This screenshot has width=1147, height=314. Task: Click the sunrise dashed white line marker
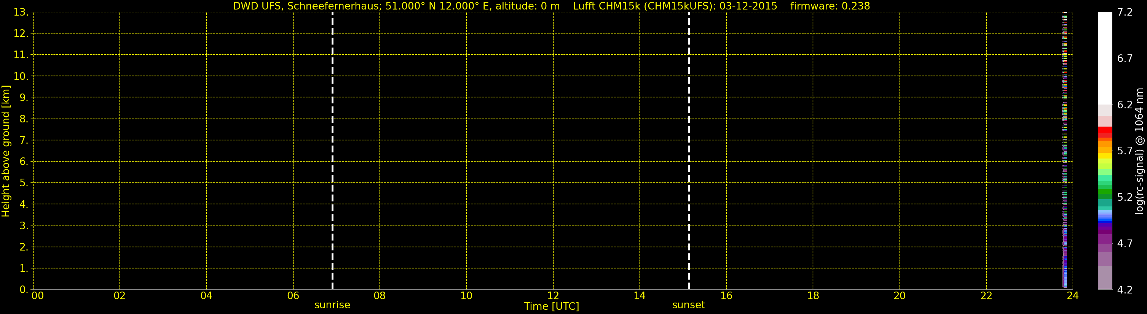click(x=333, y=151)
